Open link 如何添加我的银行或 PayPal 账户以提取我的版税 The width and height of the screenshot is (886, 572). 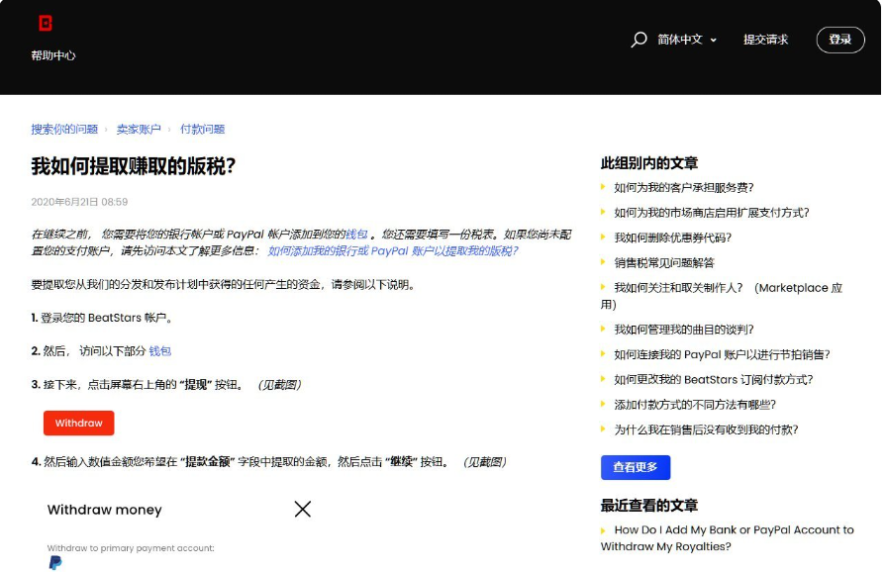tap(393, 251)
